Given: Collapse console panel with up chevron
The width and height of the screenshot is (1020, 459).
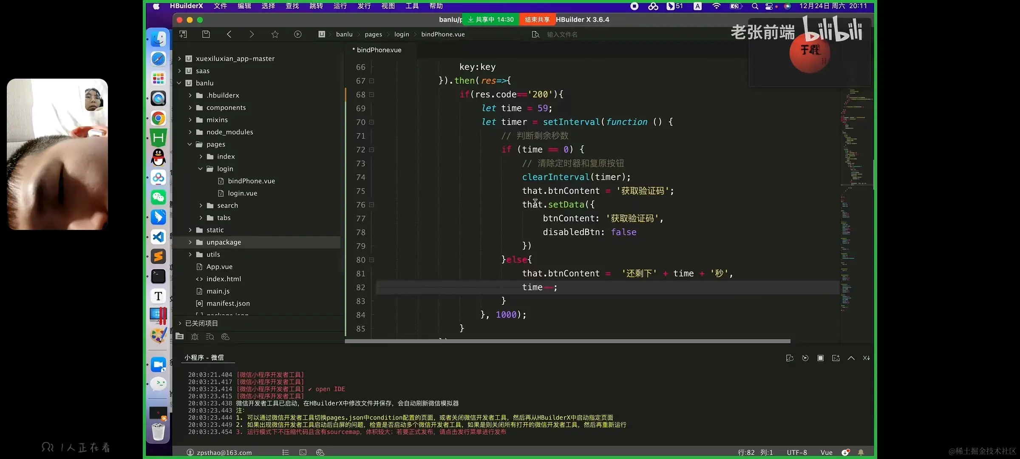Looking at the screenshot, I should pos(851,358).
